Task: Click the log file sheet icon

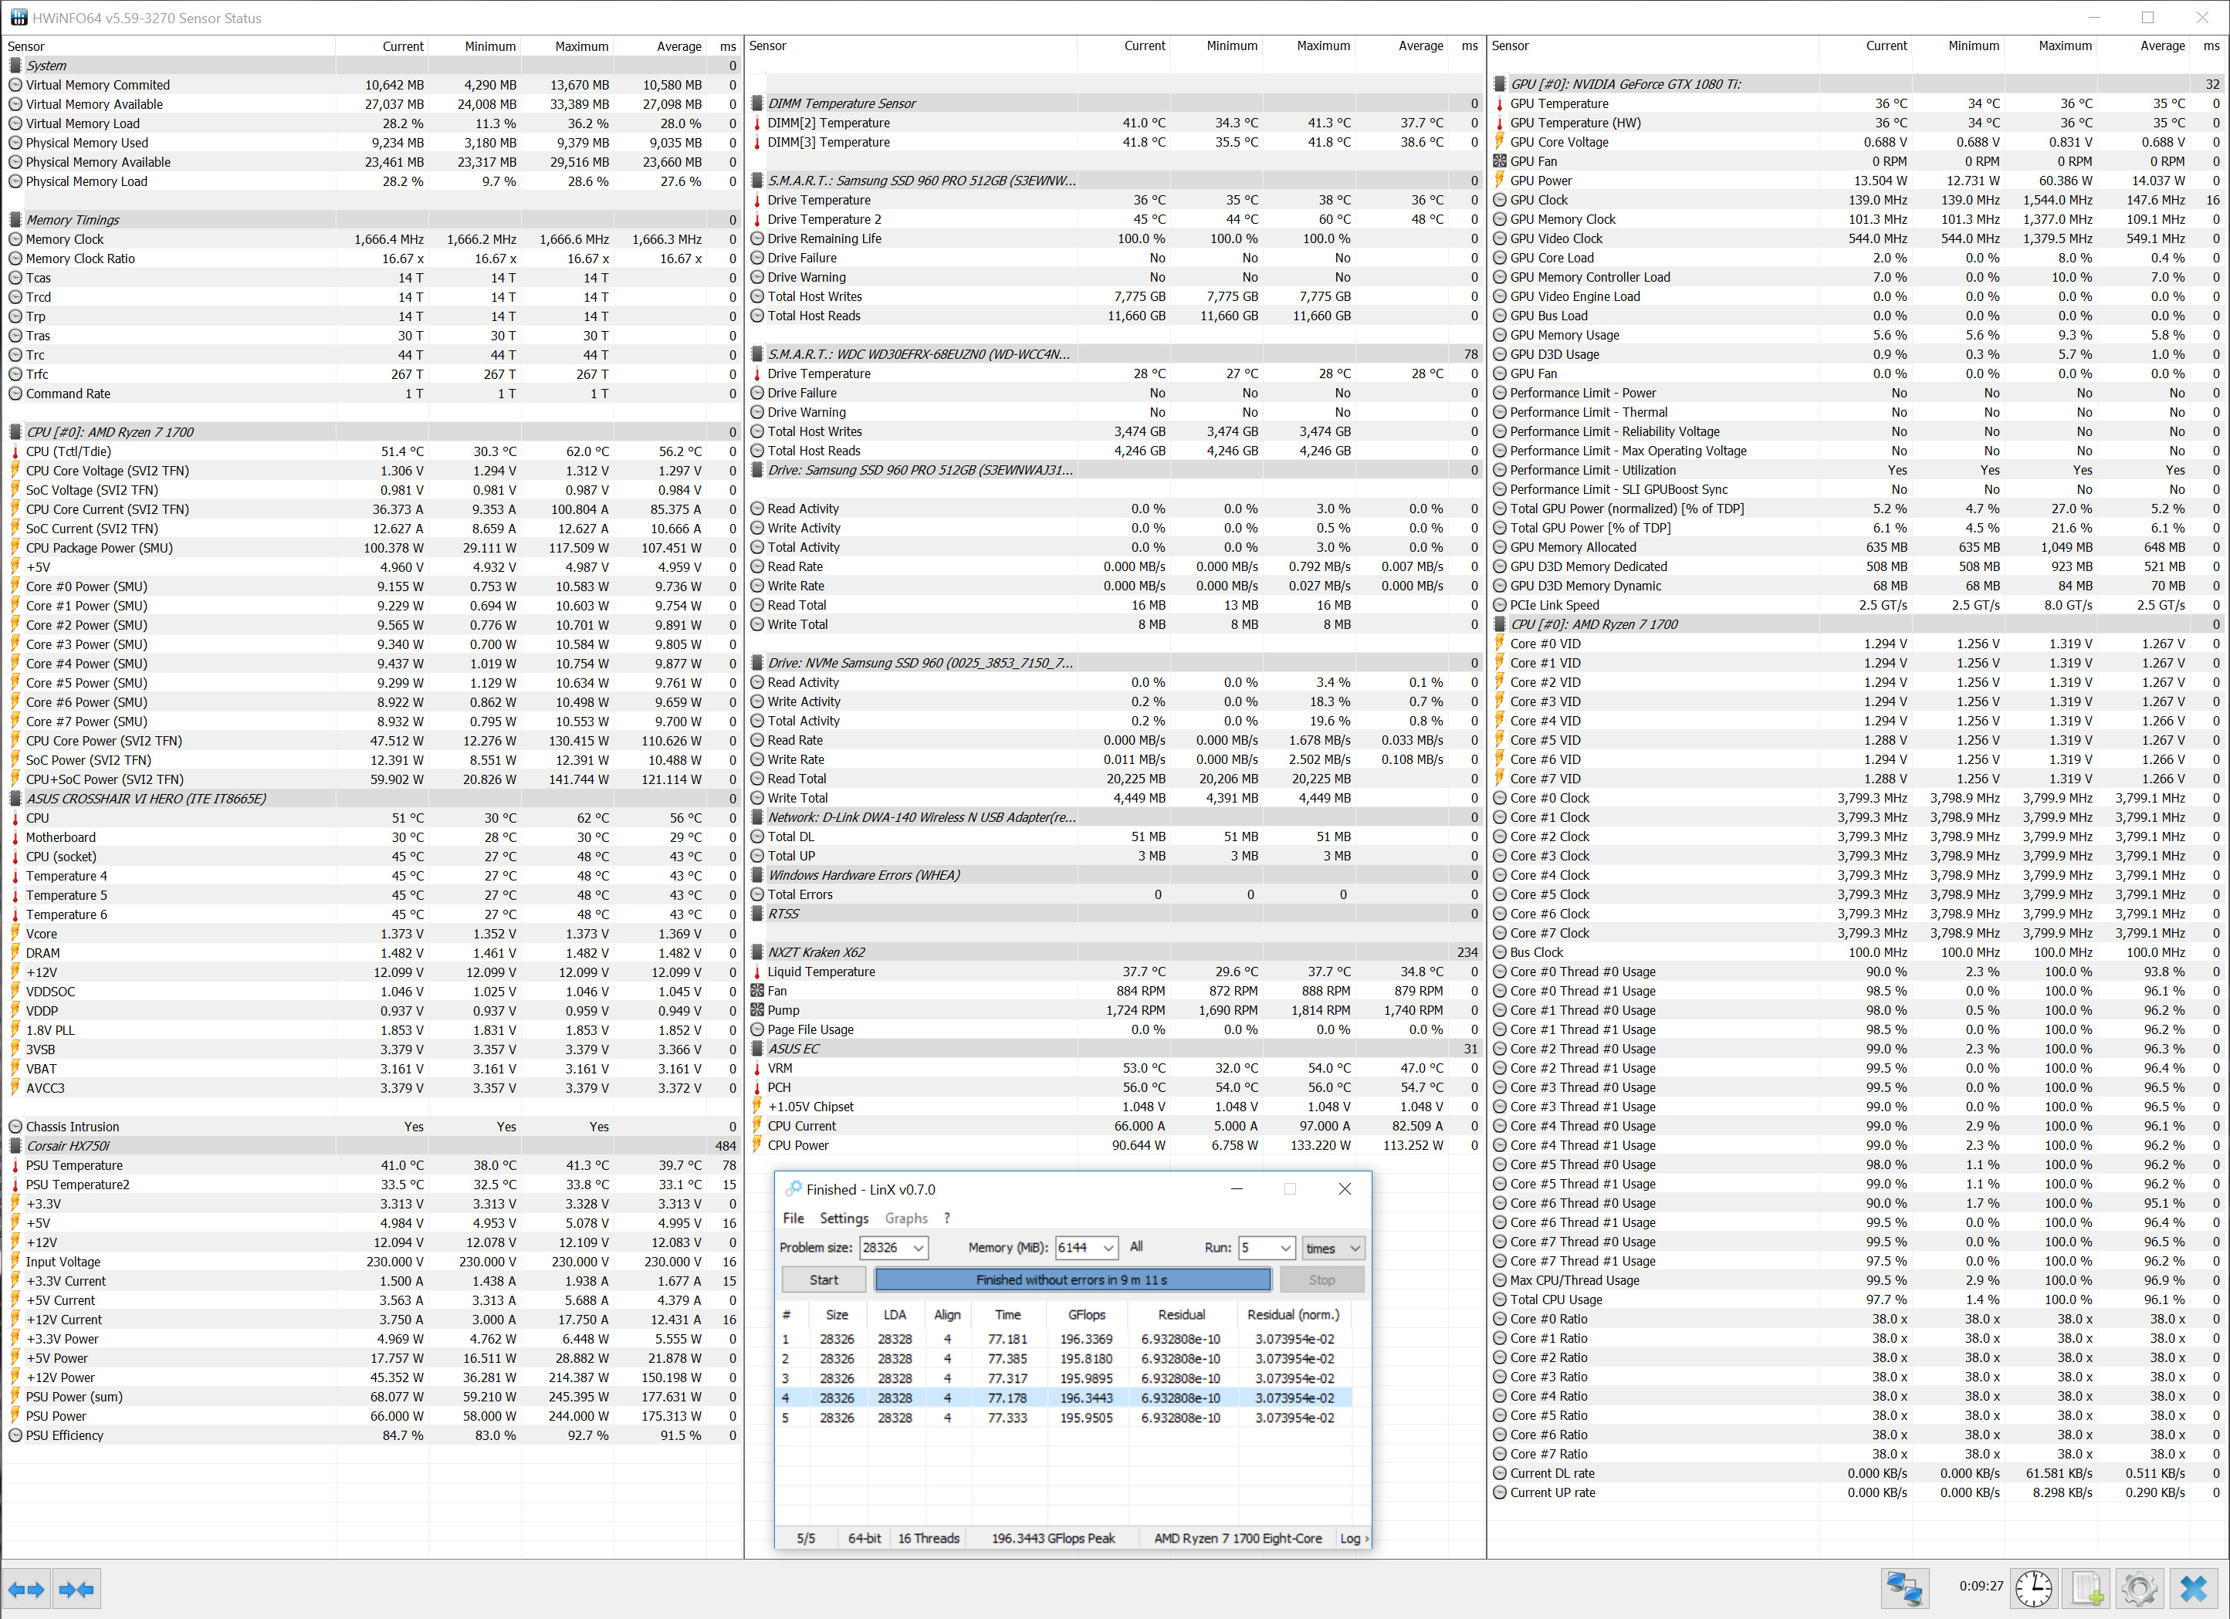Action: coord(2086,1589)
